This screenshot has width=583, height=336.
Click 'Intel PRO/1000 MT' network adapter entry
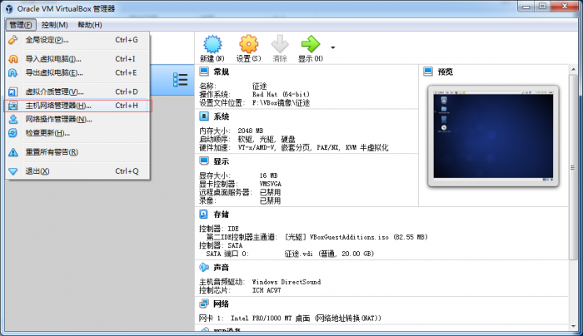point(261,319)
